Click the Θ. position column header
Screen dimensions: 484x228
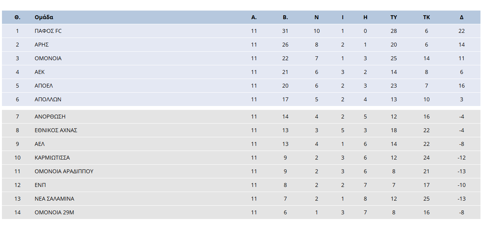(17, 17)
